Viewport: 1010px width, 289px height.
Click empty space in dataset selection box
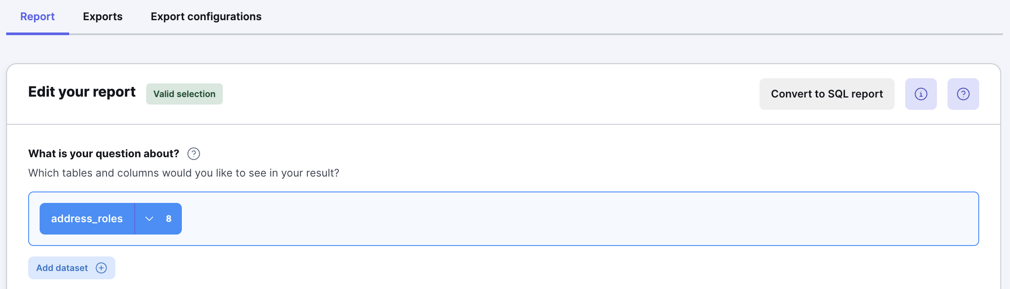click(572, 219)
